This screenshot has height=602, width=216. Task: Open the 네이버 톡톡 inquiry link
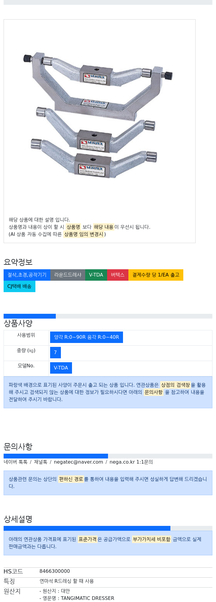[x=16, y=462]
